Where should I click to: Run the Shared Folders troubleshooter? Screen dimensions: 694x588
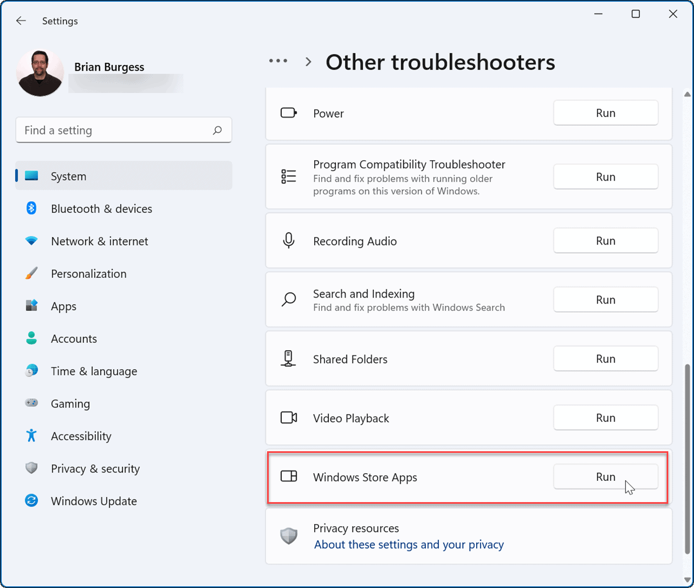click(605, 359)
